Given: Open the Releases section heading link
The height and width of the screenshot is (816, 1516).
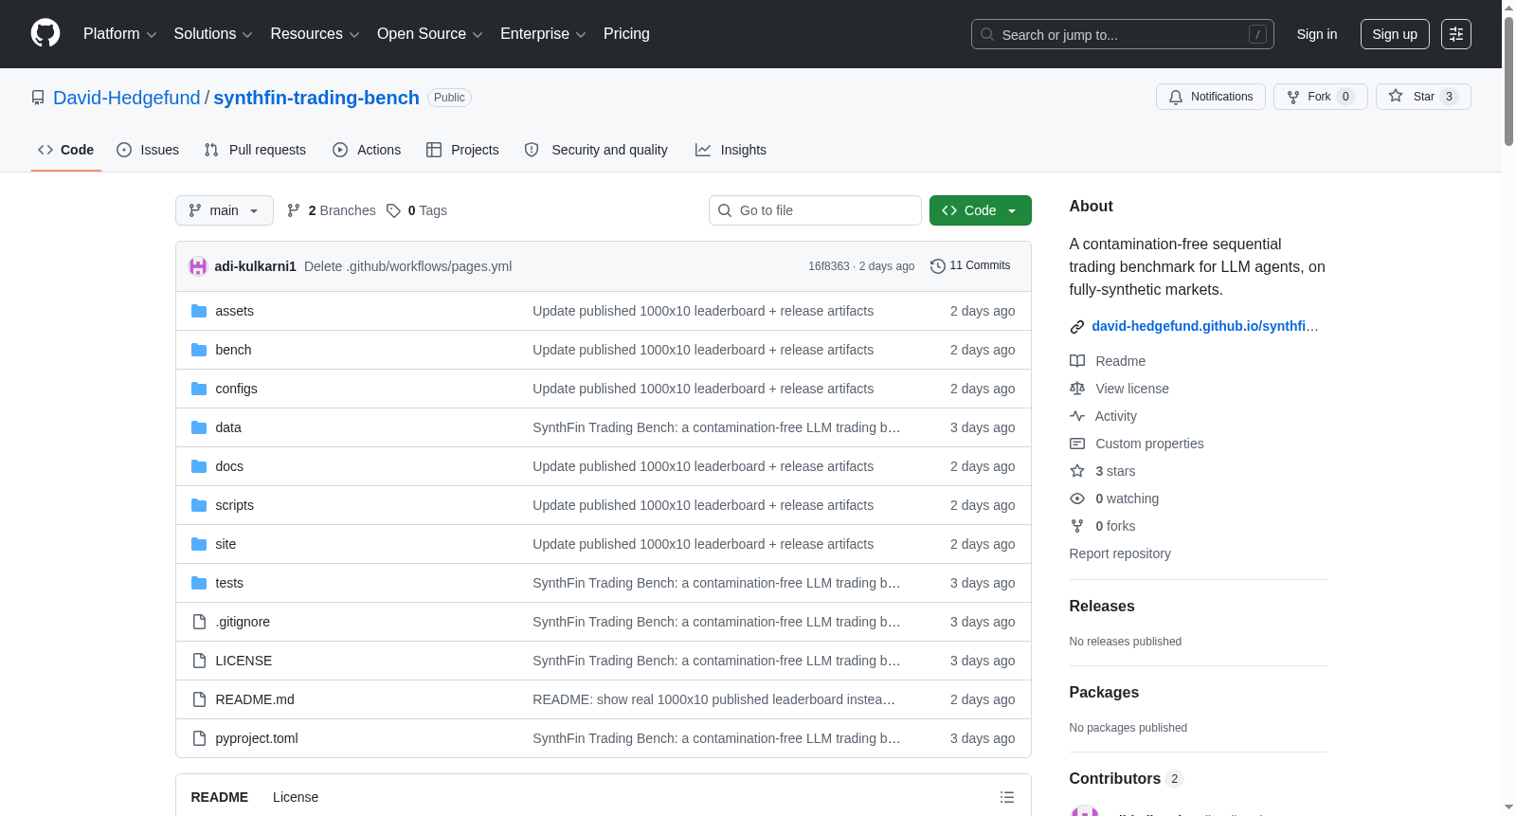Looking at the screenshot, I should [1102, 607].
